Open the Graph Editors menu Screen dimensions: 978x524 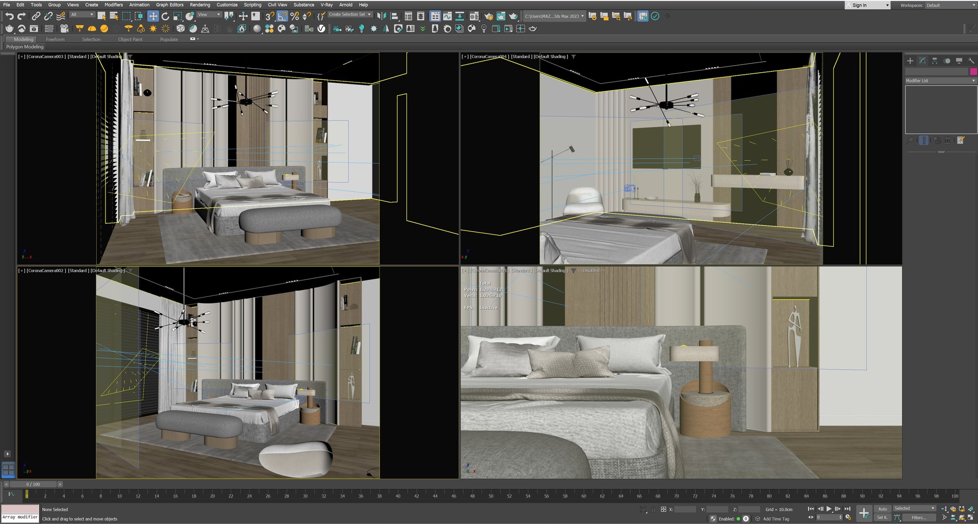(170, 5)
